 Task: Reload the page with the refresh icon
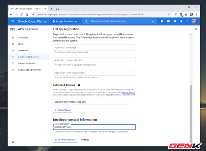[22, 14]
